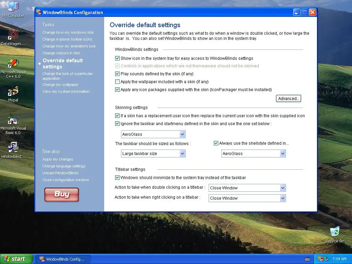Viewport: 352px width, 264px height.
Task: Select Change explorer toolbar icons
Action: [x=67, y=39]
